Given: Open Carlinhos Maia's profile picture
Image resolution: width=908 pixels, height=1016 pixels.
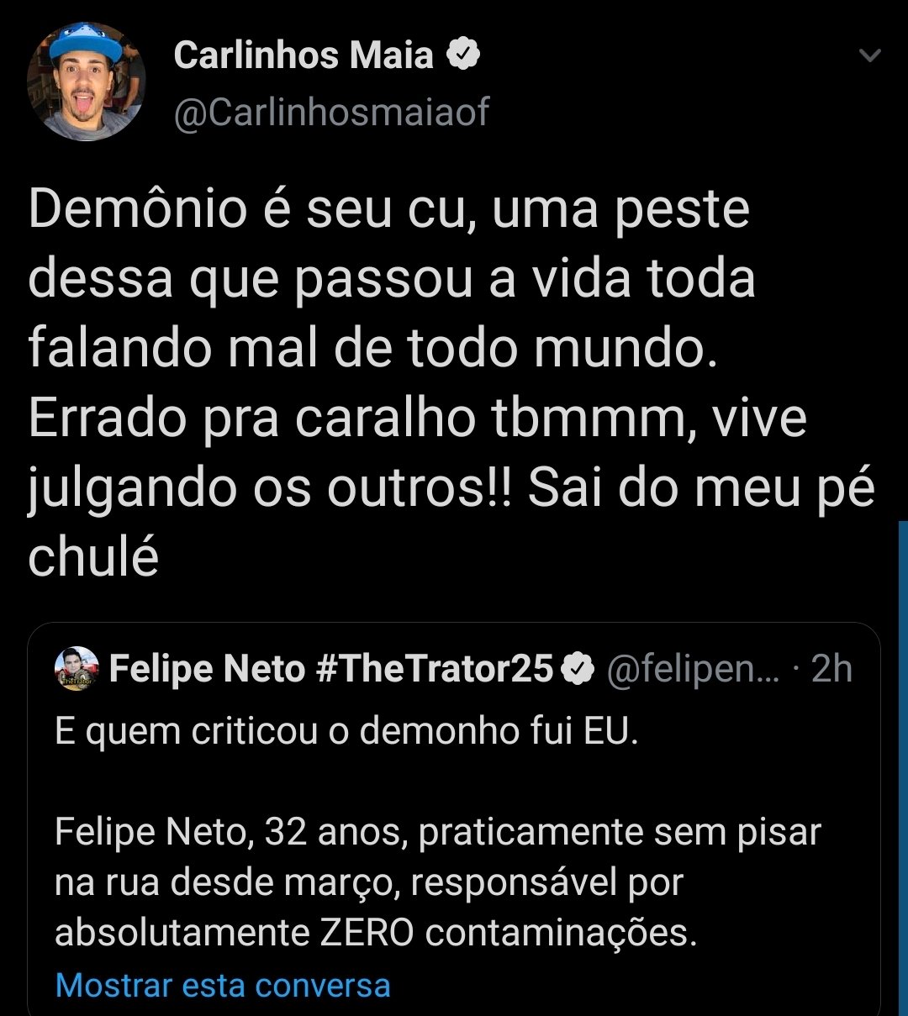Looking at the screenshot, I should [x=86, y=82].
